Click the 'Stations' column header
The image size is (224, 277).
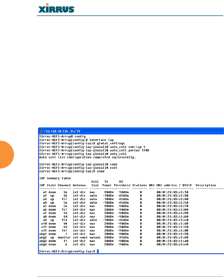(x=140, y=185)
